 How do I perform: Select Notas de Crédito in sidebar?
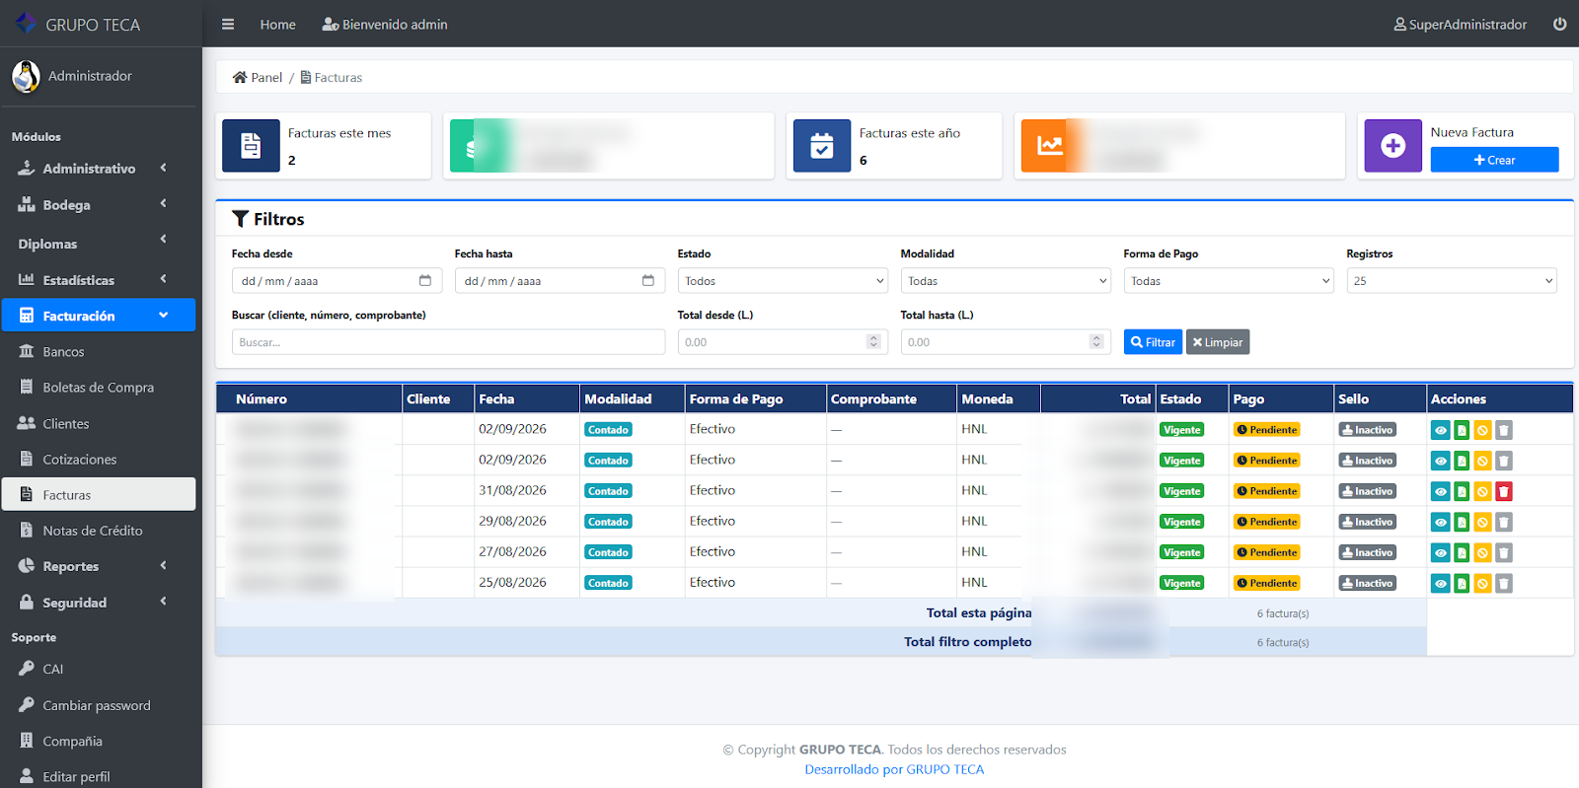98,531
